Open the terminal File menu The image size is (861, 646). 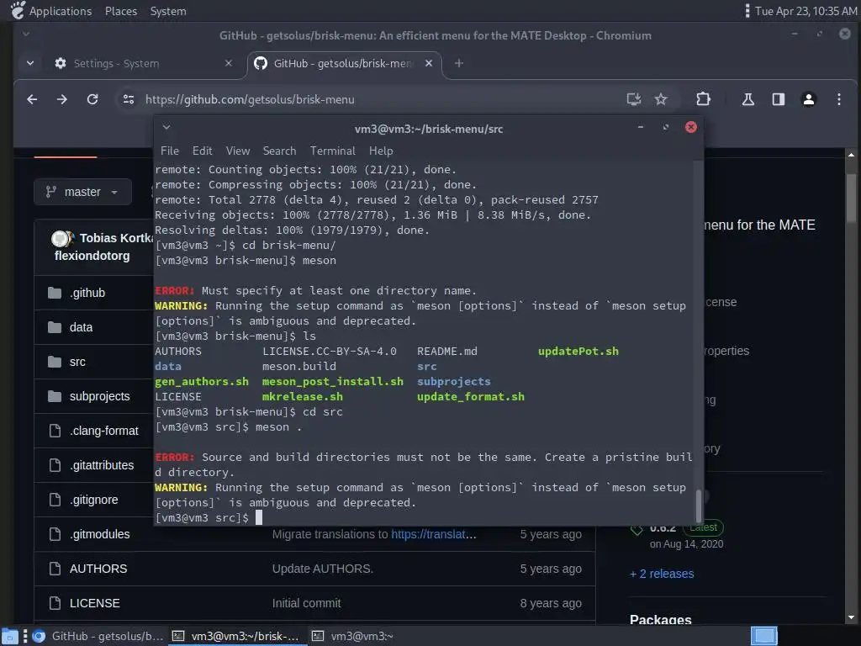170,151
